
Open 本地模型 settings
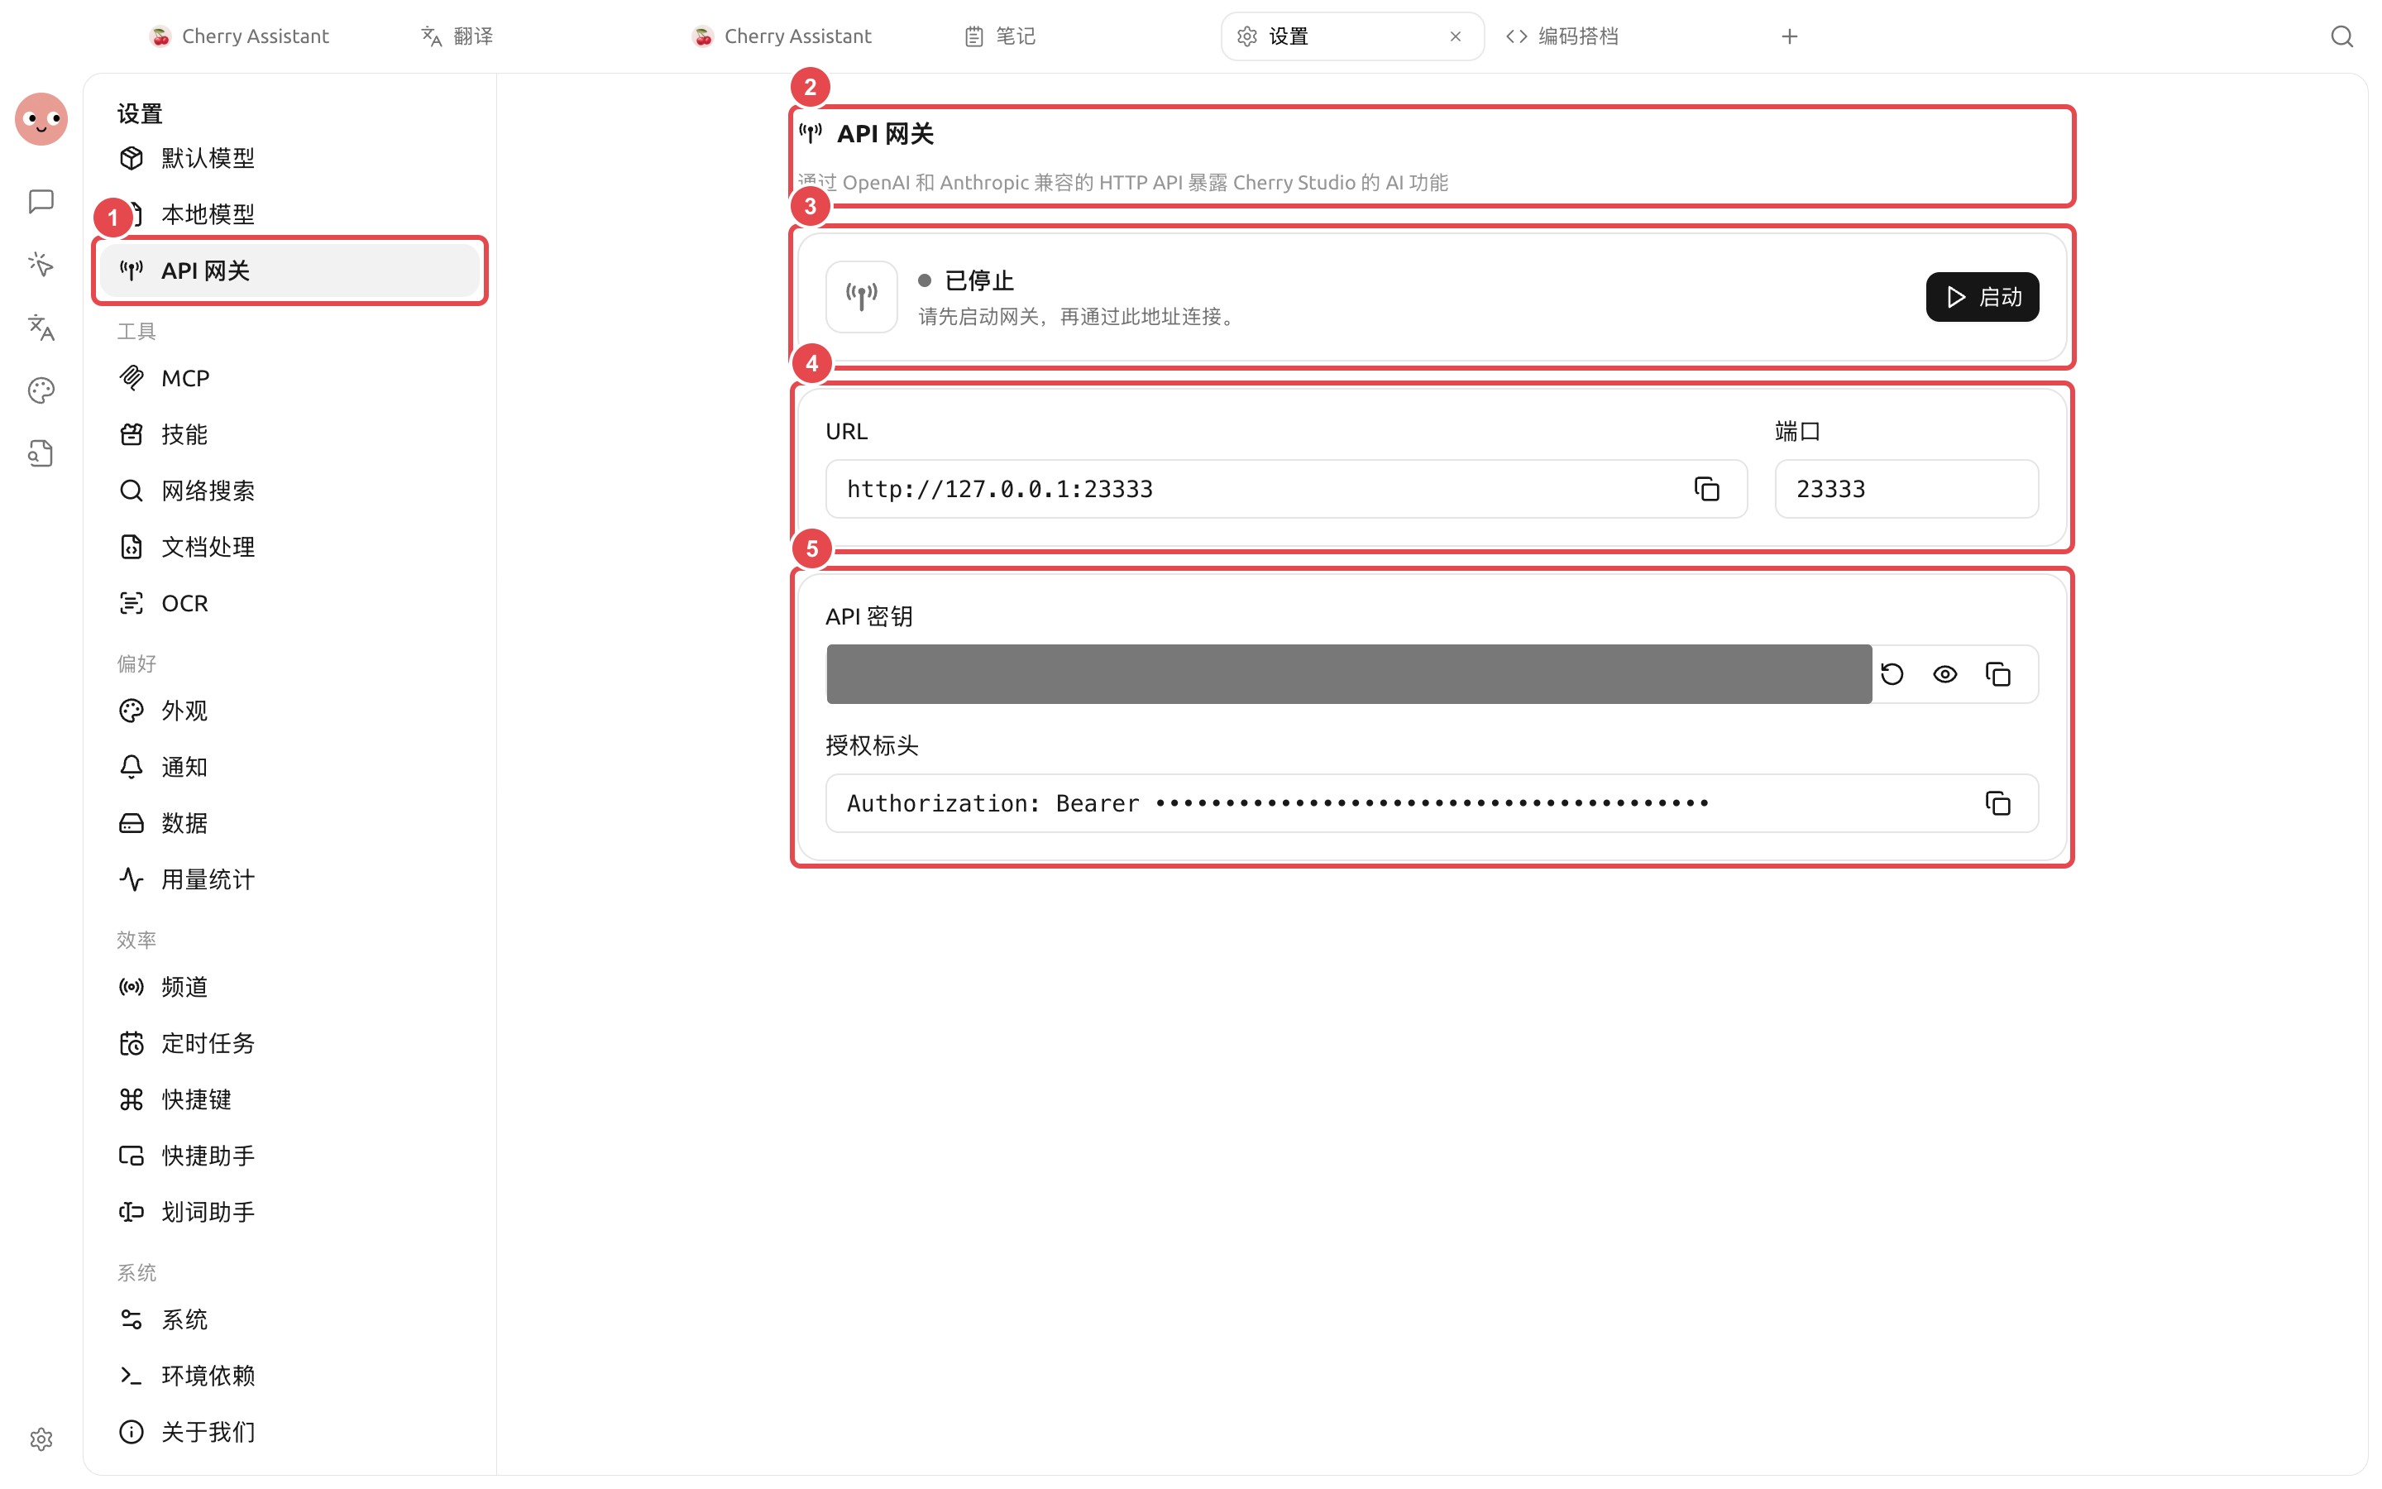289,213
